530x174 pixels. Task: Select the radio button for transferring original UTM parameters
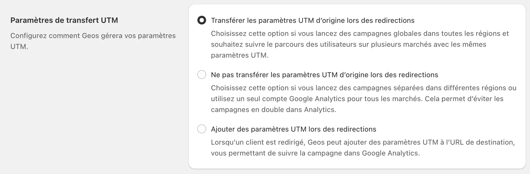coord(202,20)
